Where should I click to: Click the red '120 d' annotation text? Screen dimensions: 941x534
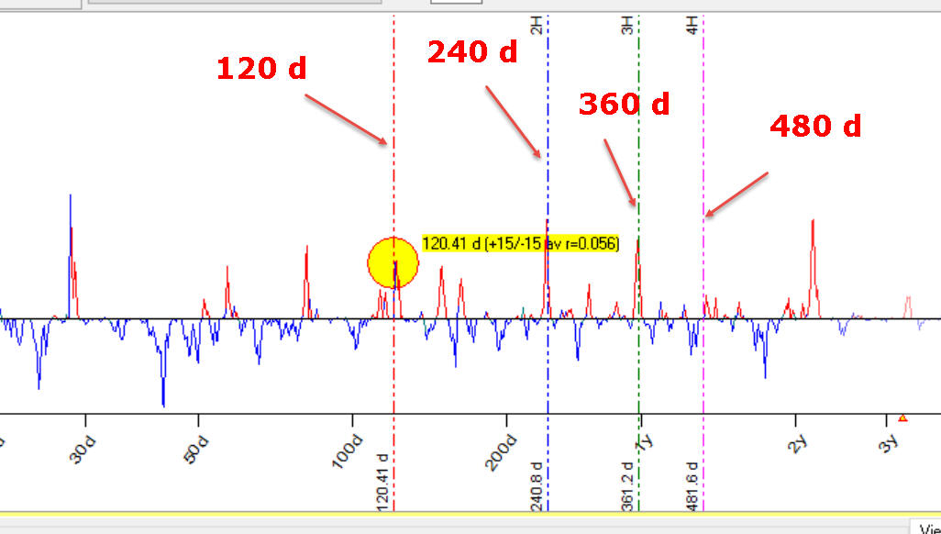click(x=261, y=68)
